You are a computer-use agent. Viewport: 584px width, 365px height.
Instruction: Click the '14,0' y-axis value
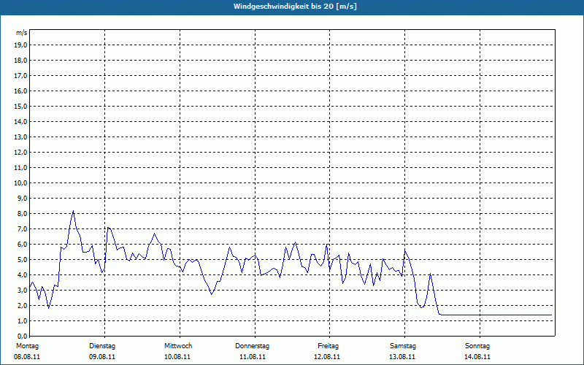pyautogui.click(x=22, y=121)
